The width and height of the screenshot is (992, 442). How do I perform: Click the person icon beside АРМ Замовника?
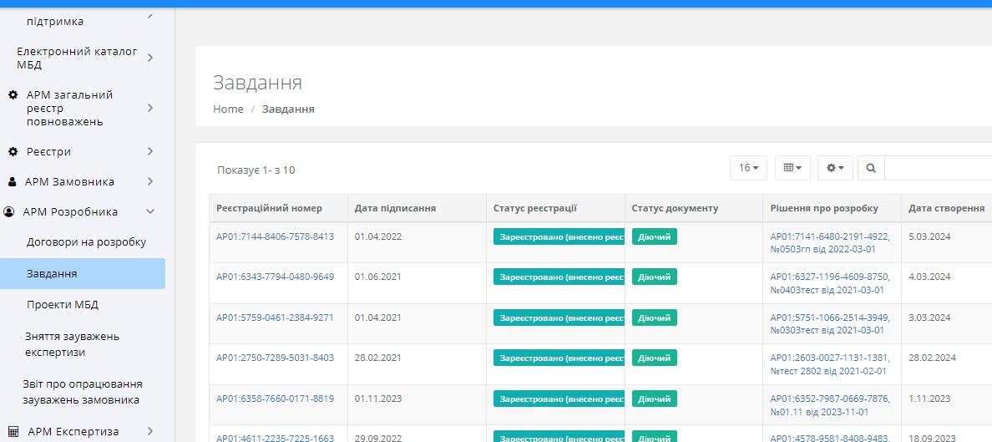13,182
